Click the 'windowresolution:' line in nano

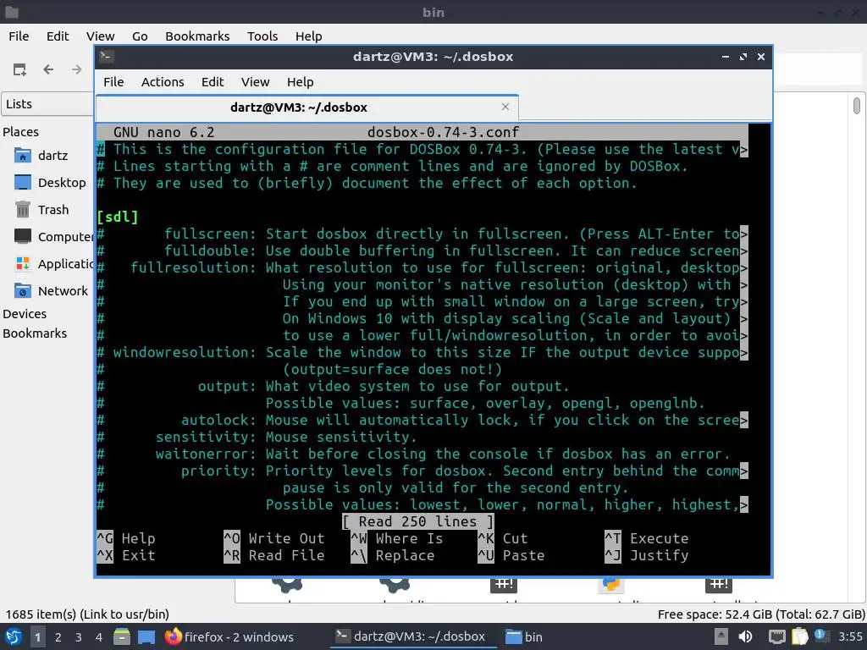point(422,352)
